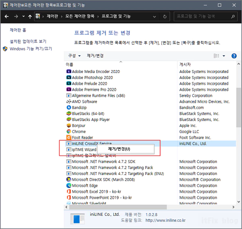Click the refresh icon in address bar
242x229 pixels.
(165, 17)
